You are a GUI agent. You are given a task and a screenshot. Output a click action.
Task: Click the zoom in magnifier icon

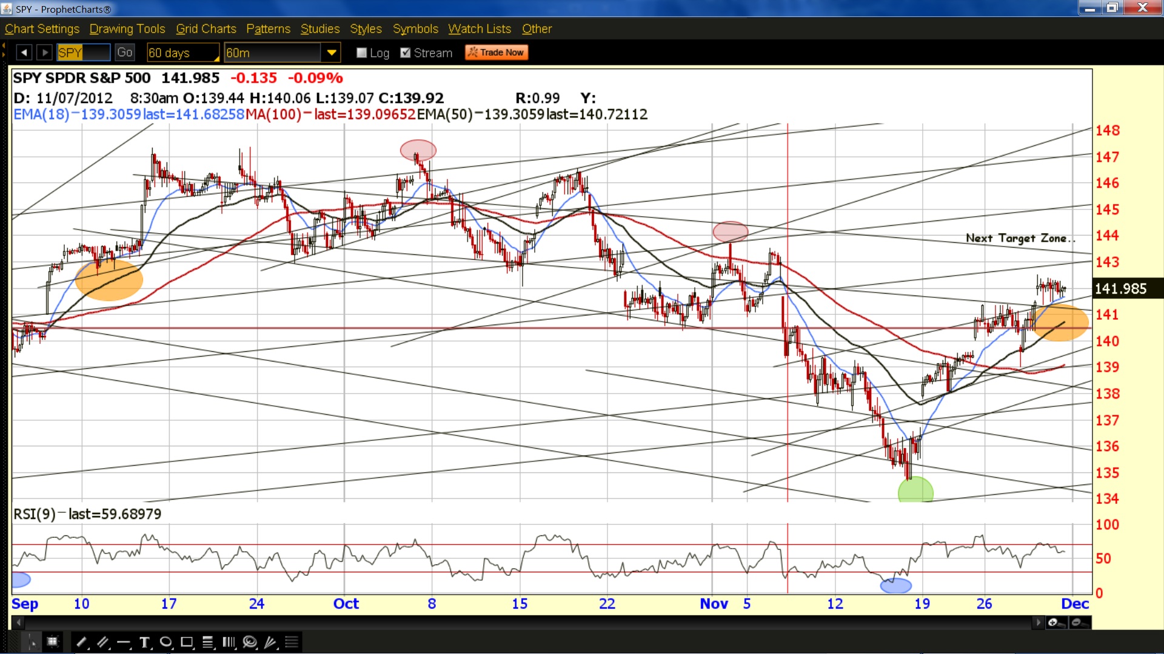point(1056,623)
